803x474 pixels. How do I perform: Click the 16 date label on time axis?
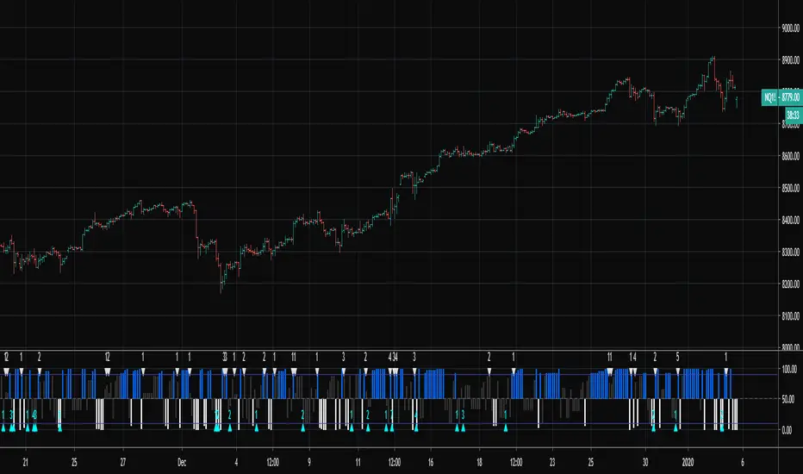click(x=431, y=462)
